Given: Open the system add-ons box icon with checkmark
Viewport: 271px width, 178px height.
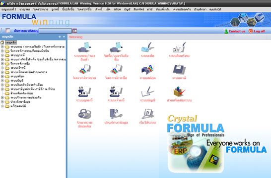Looking at the screenshot, I should (x=179, y=91).
